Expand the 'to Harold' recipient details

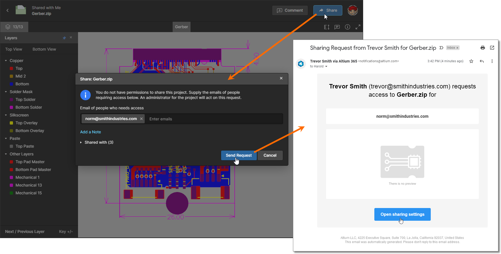pyautogui.click(x=326, y=67)
